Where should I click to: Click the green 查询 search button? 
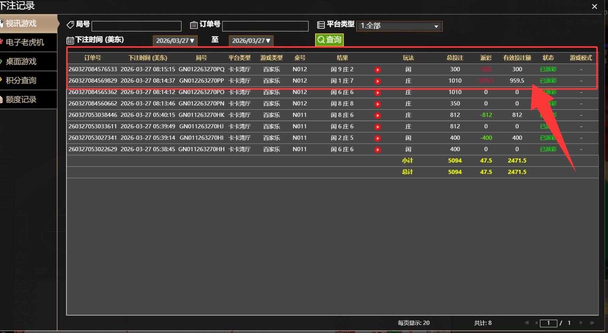[329, 40]
